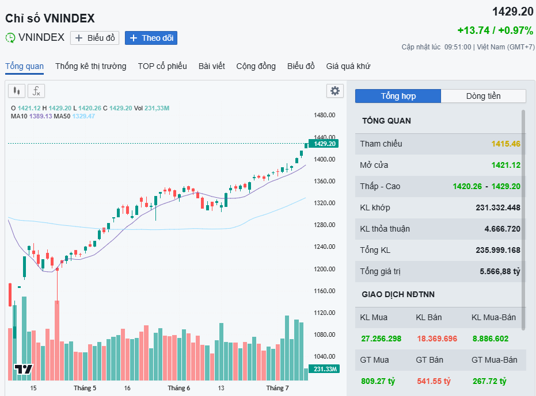Click the Chỉ số VNINDEX page title

[x=50, y=18]
